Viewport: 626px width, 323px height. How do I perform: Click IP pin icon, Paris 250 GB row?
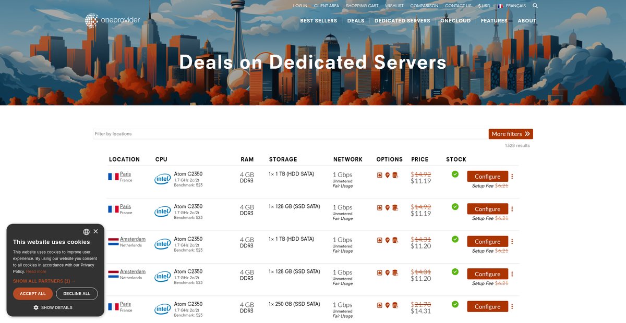(388, 305)
